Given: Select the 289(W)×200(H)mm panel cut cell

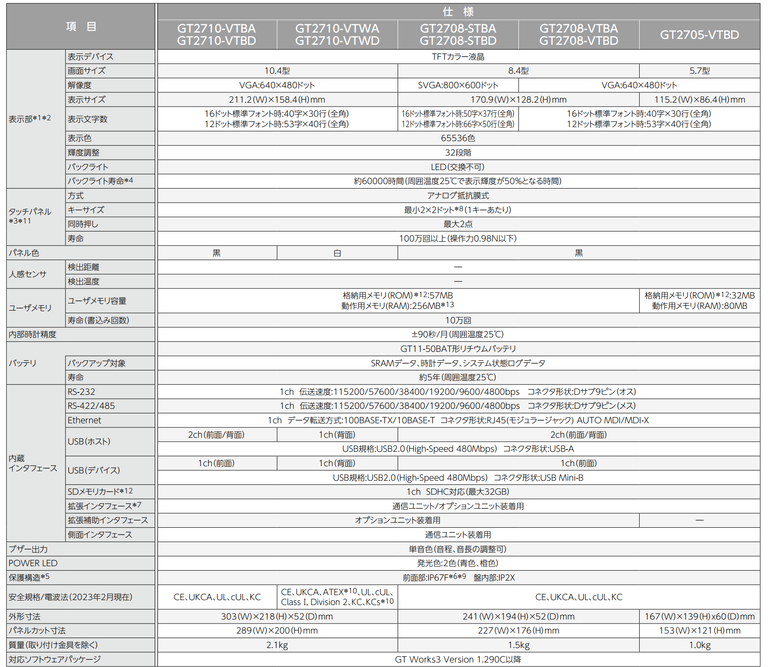Looking at the screenshot, I should (x=277, y=631).
